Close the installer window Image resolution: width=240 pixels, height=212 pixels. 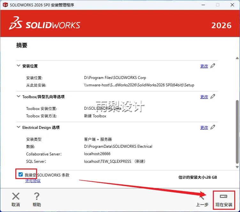(232, 5)
